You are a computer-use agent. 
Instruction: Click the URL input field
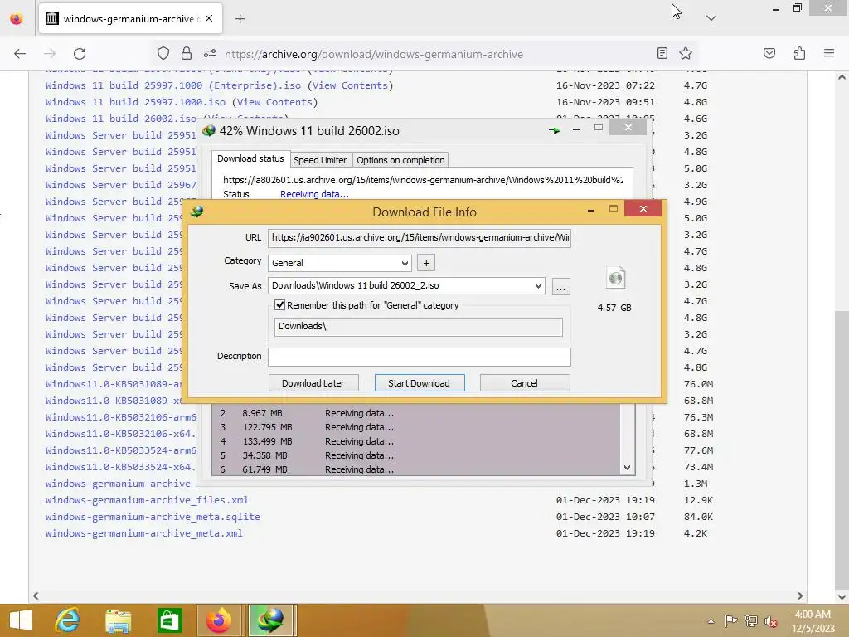(x=419, y=237)
